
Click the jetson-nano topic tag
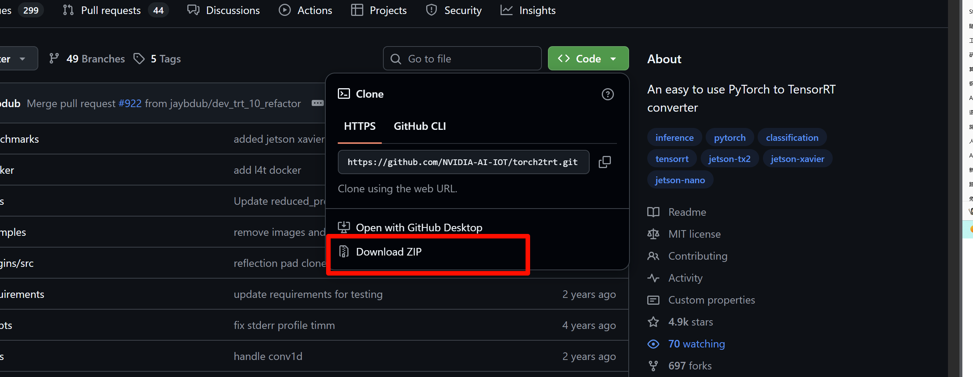coord(680,180)
